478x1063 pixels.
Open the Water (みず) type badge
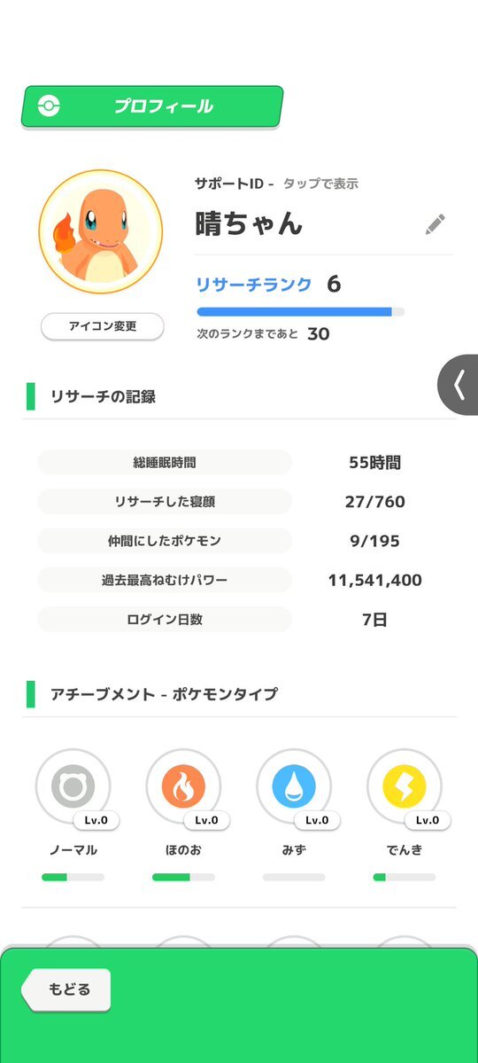(294, 786)
